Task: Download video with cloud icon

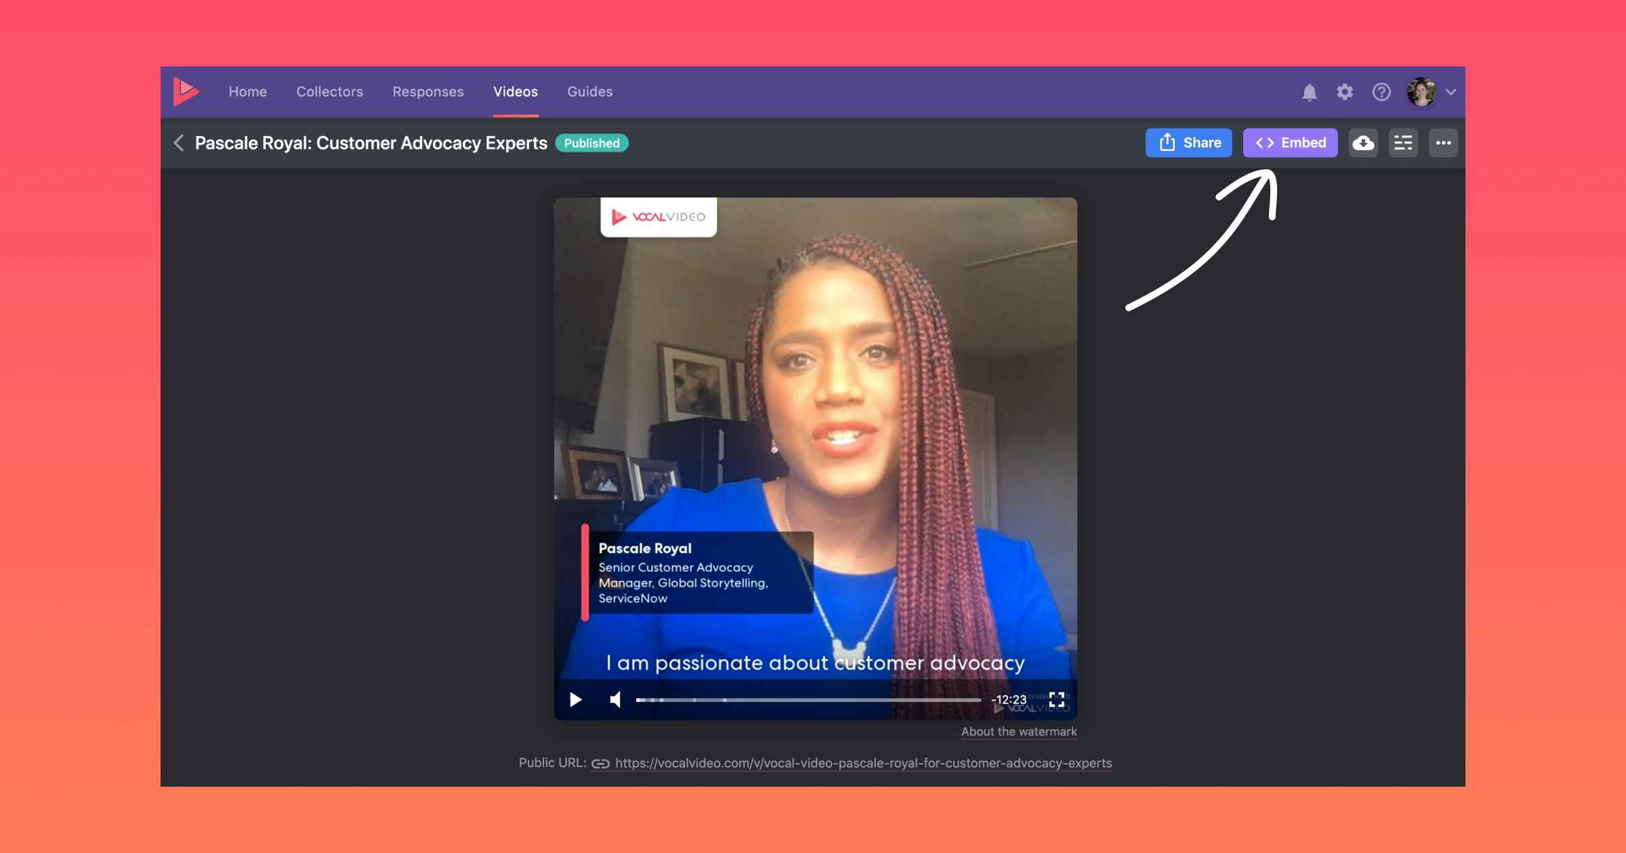Action: point(1363,143)
